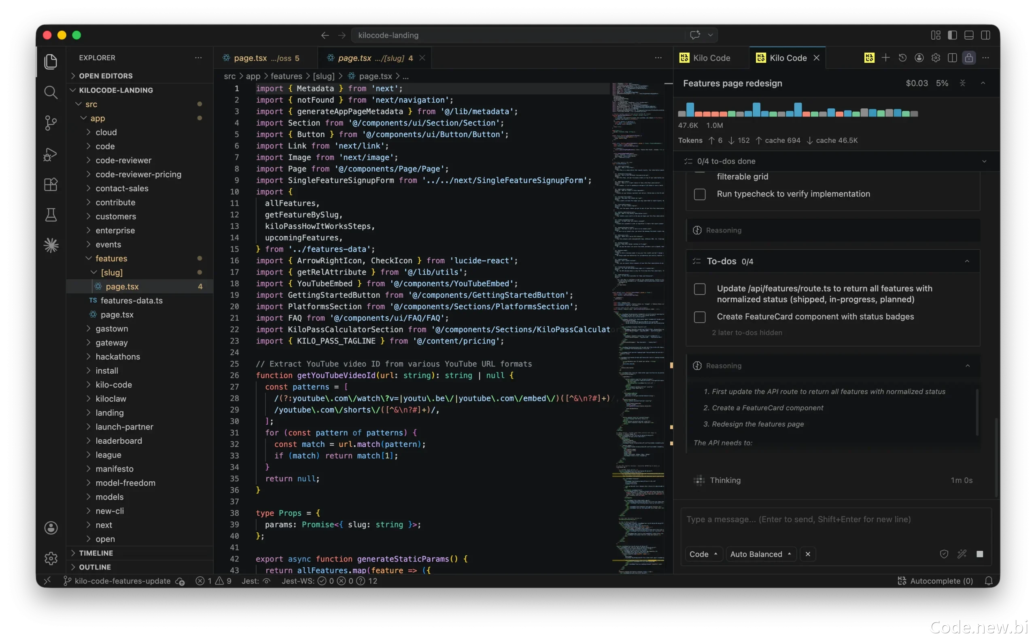This screenshot has width=1036, height=635.
Task: Click the token usage bar chart
Action: [798, 109]
